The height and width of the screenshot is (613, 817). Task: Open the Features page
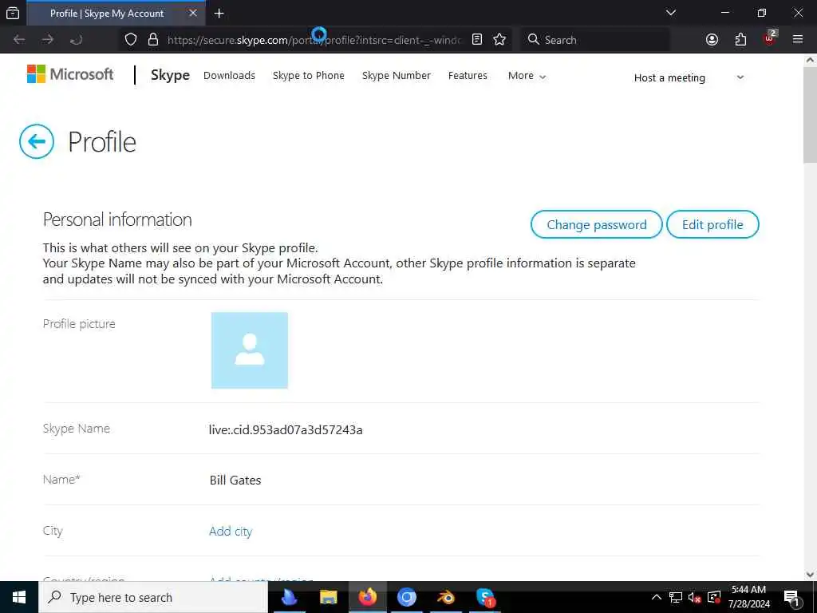(x=468, y=76)
